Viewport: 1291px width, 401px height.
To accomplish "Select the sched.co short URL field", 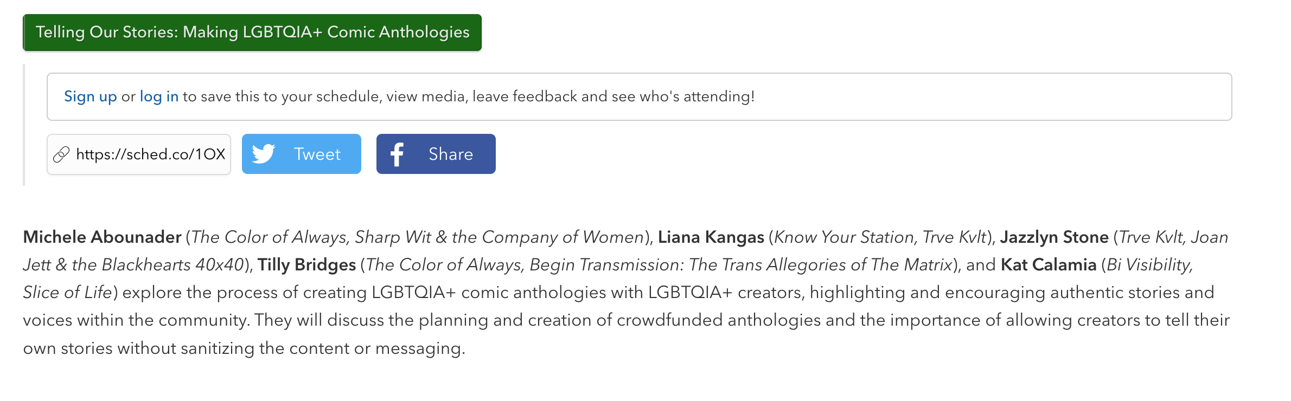I will tap(150, 154).
